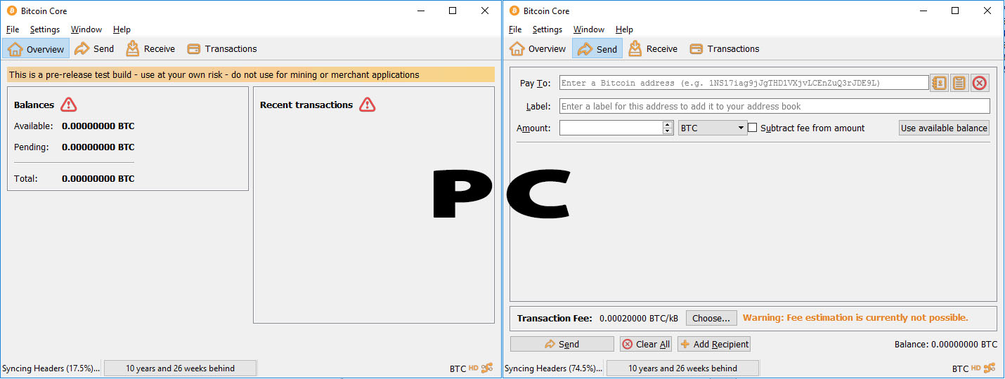Image resolution: width=1005 pixels, height=379 pixels.
Task: Maximize the left Bitcoin Core window
Action: pos(453,11)
